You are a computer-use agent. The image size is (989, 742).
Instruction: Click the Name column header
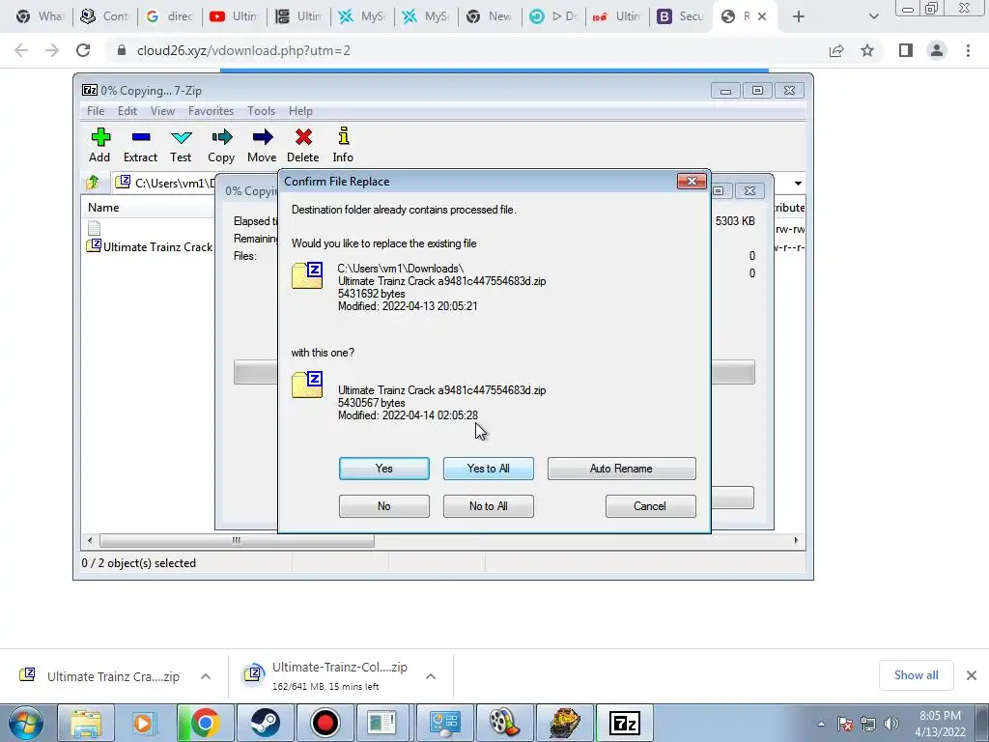(x=103, y=208)
